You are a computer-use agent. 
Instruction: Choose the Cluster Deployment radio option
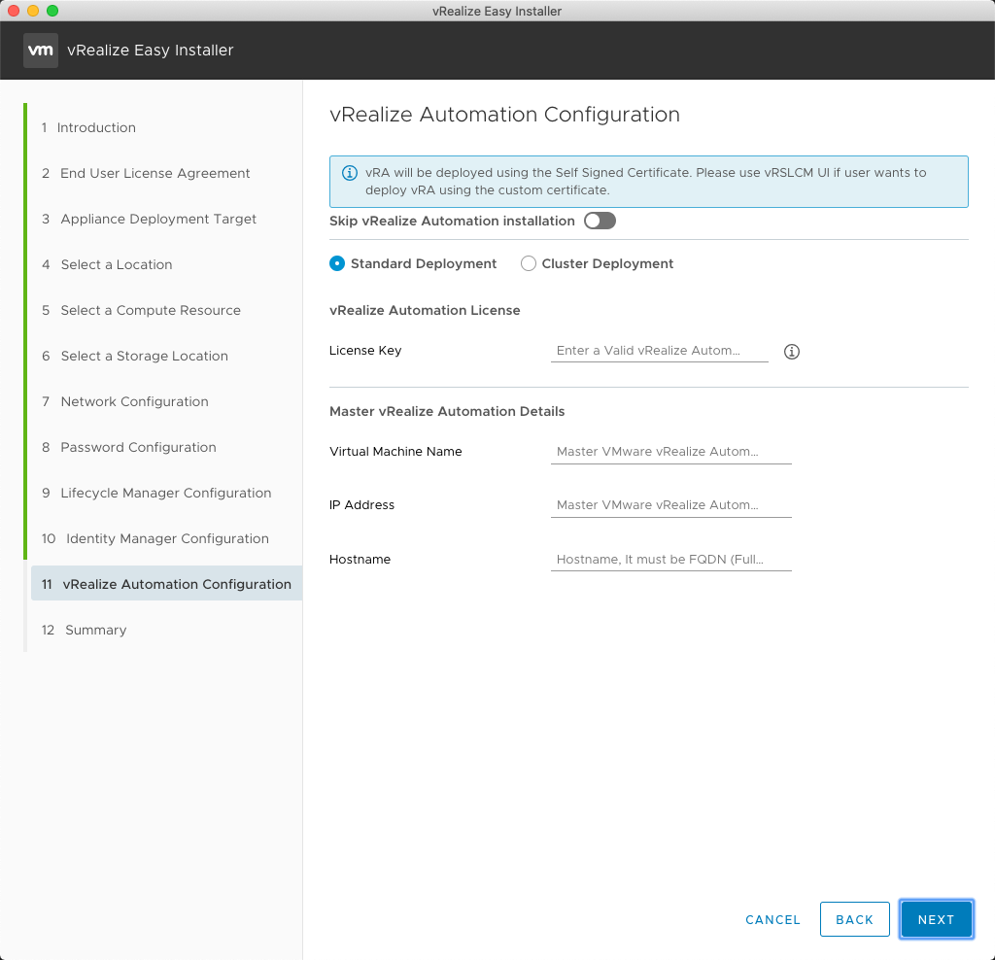[x=529, y=263]
